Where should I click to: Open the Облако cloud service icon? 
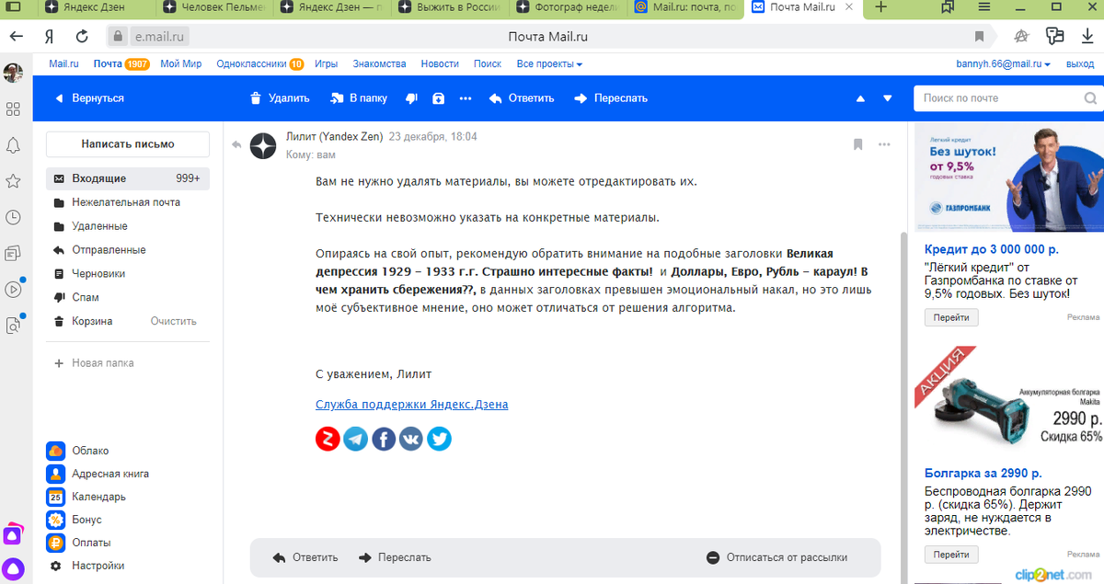click(x=55, y=451)
